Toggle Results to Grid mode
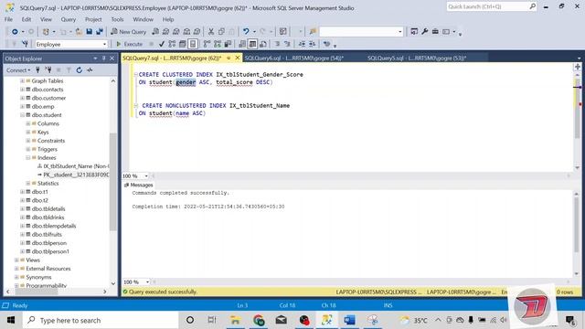585x329 pixels. [252, 44]
